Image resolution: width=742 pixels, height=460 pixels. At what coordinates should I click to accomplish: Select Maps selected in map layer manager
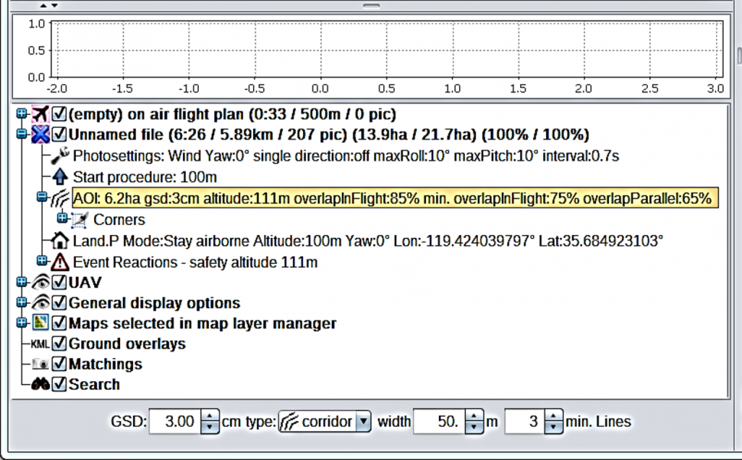tap(202, 324)
